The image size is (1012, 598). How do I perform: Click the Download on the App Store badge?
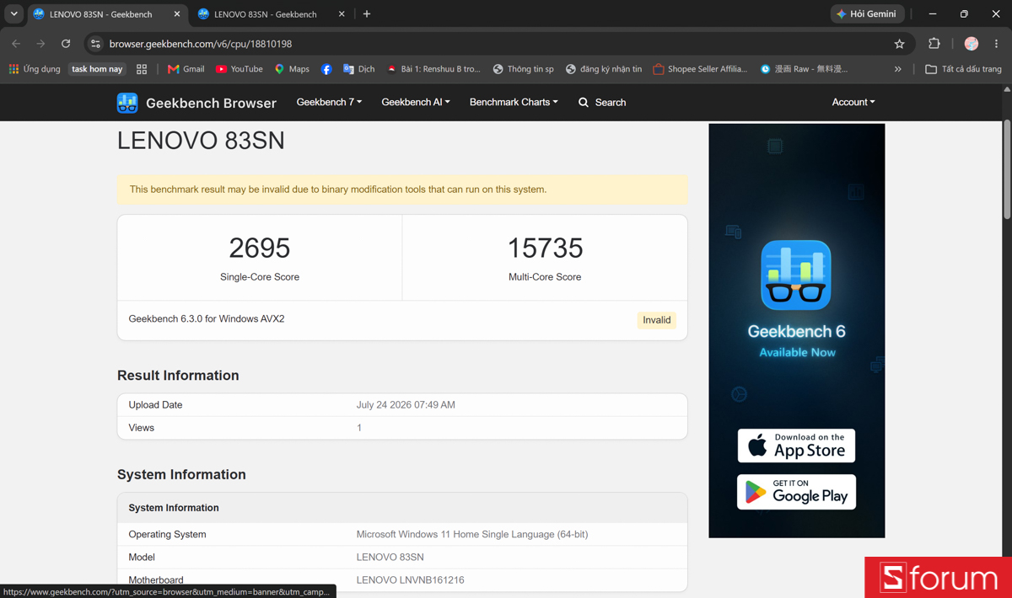[796, 446]
